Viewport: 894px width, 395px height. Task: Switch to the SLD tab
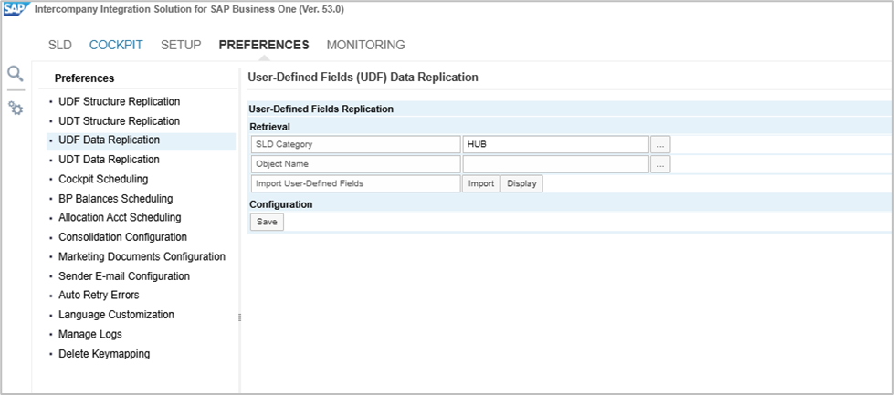pos(60,45)
